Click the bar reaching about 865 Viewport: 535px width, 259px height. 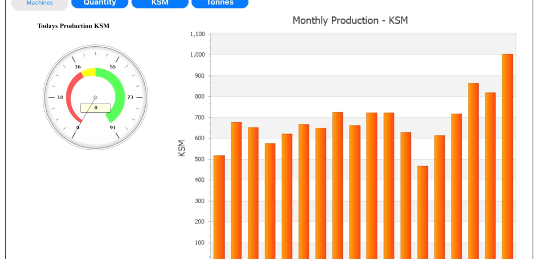473,171
